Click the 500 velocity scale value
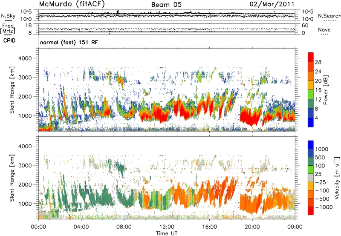 (x=320, y=157)
